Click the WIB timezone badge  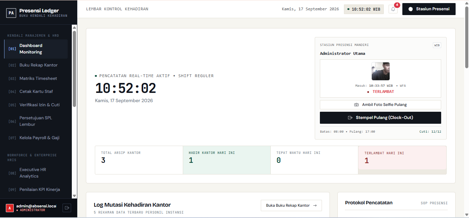pos(437,45)
